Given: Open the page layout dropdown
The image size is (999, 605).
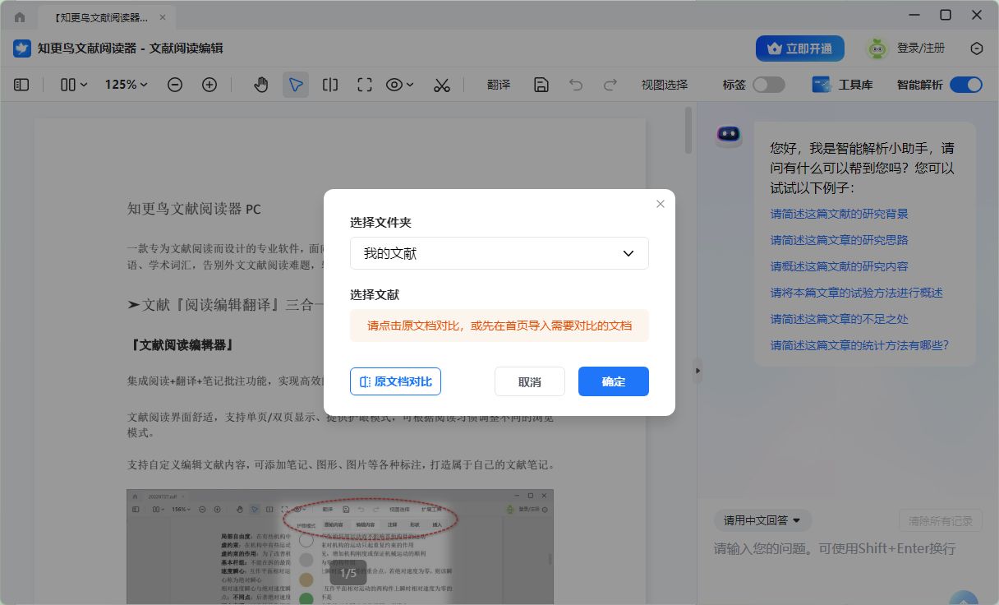Looking at the screenshot, I should tap(74, 85).
